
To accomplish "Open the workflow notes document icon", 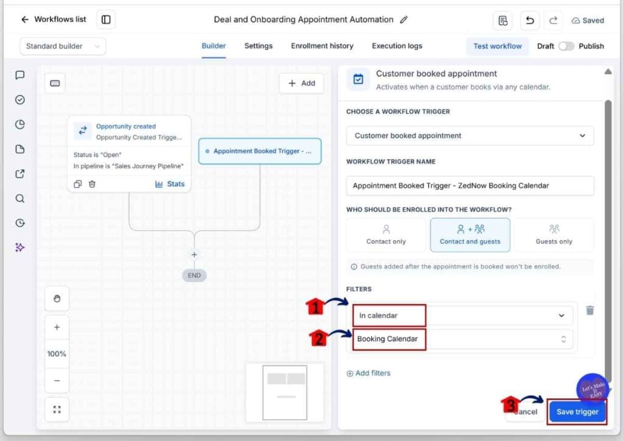I will pyautogui.click(x=503, y=20).
